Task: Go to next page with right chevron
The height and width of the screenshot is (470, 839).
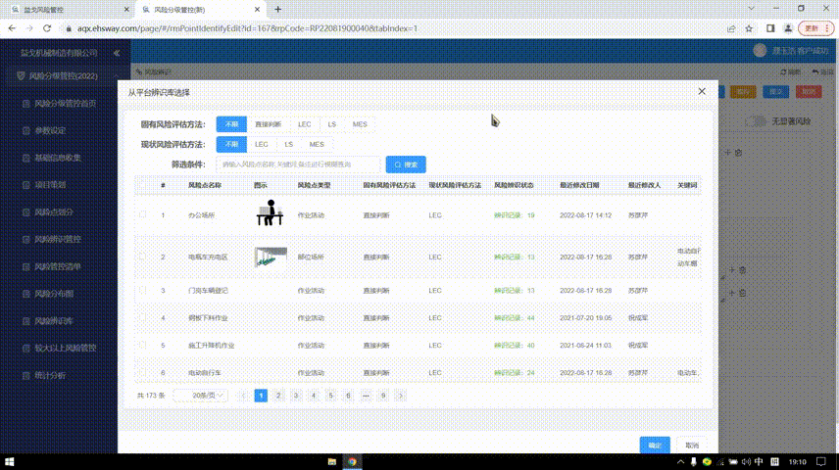Action: [x=400, y=396]
